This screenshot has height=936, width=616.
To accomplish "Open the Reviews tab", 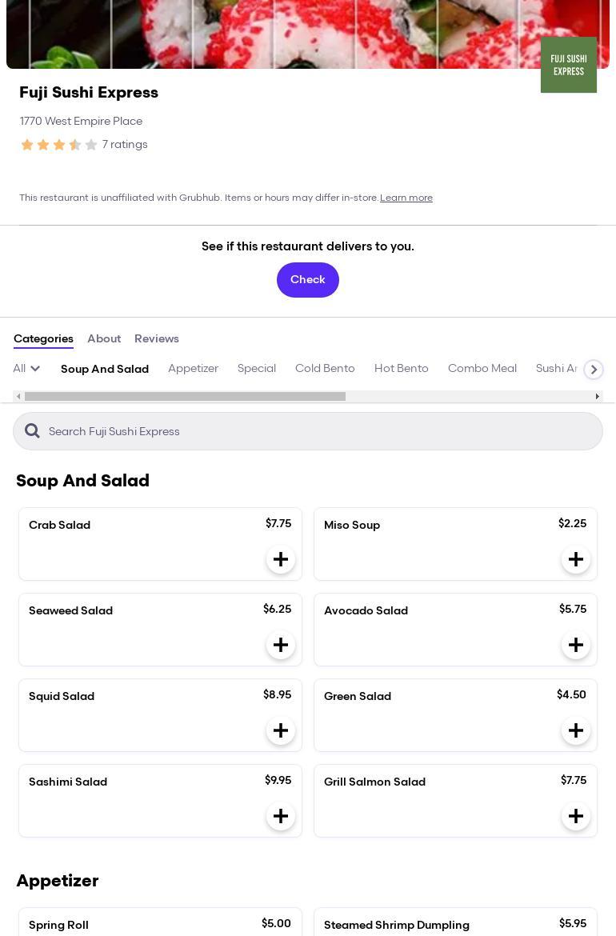I will [157, 339].
